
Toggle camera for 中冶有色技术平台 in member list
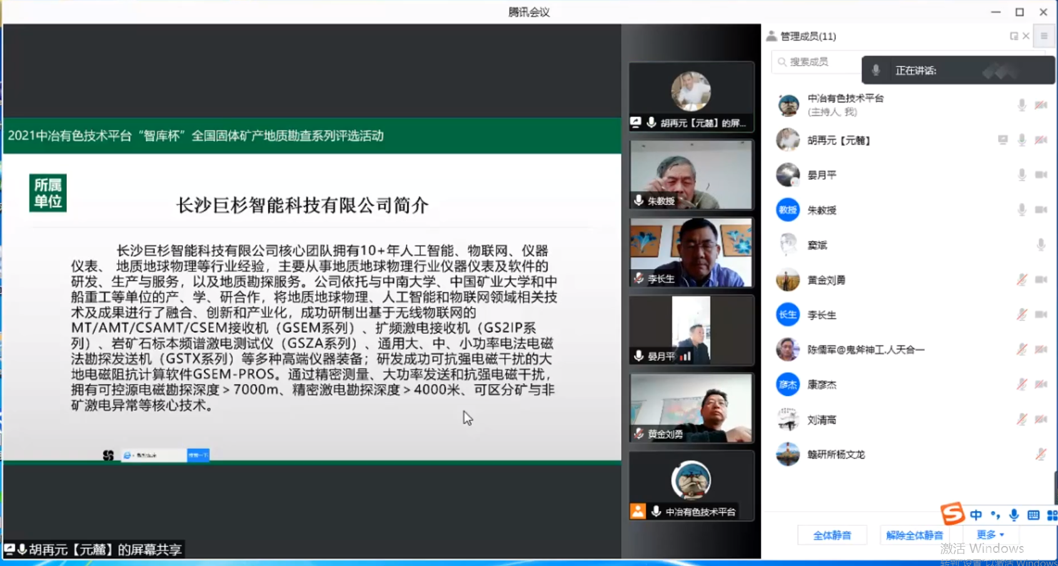pos(1040,105)
